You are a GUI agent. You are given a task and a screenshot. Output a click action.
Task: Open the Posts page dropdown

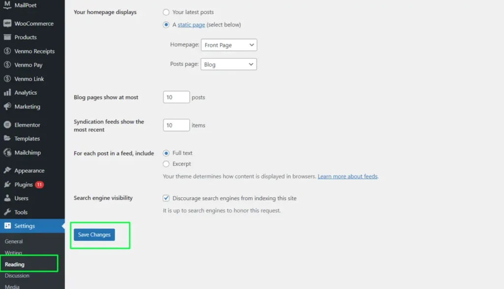point(228,64)
